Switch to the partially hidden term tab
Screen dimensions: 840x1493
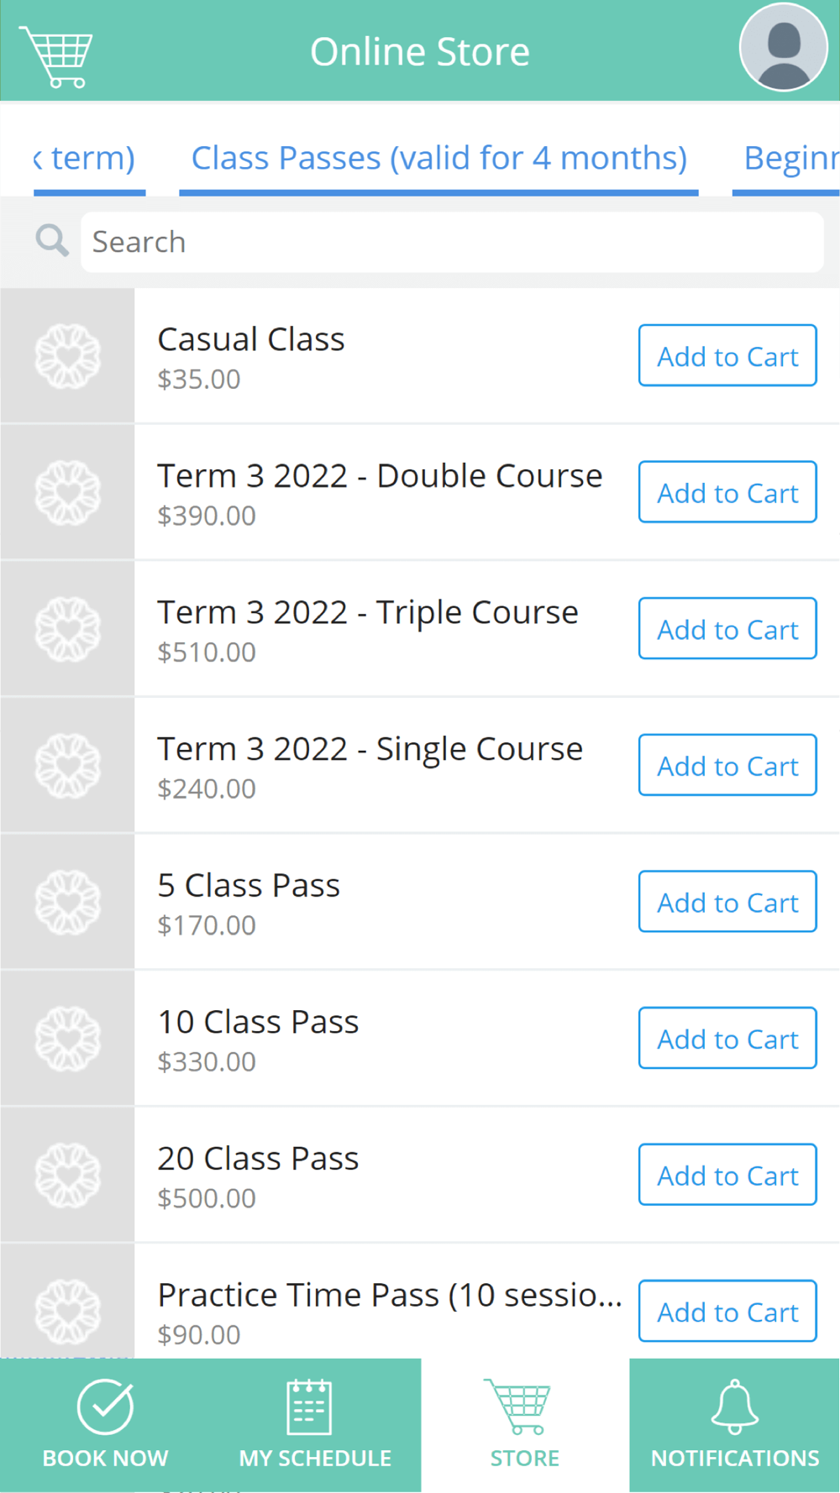(x=87, y=158)
